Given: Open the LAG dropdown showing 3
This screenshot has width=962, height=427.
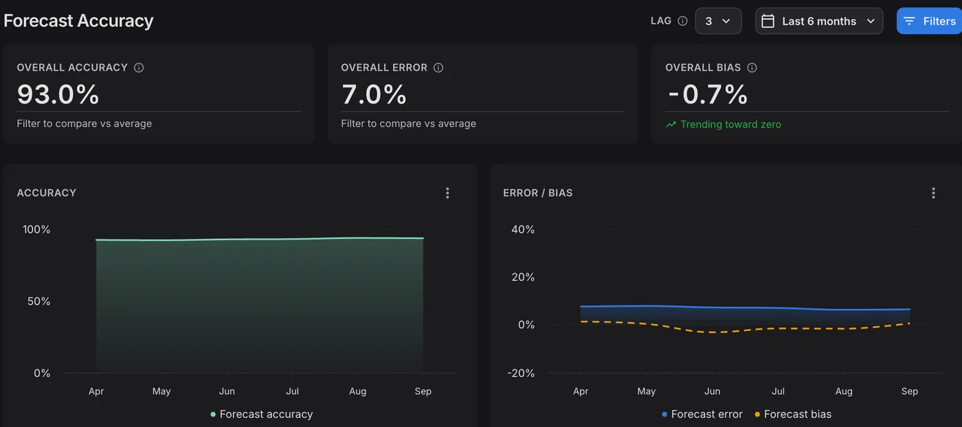Looking at the screenshot, I should click(718, 21).
